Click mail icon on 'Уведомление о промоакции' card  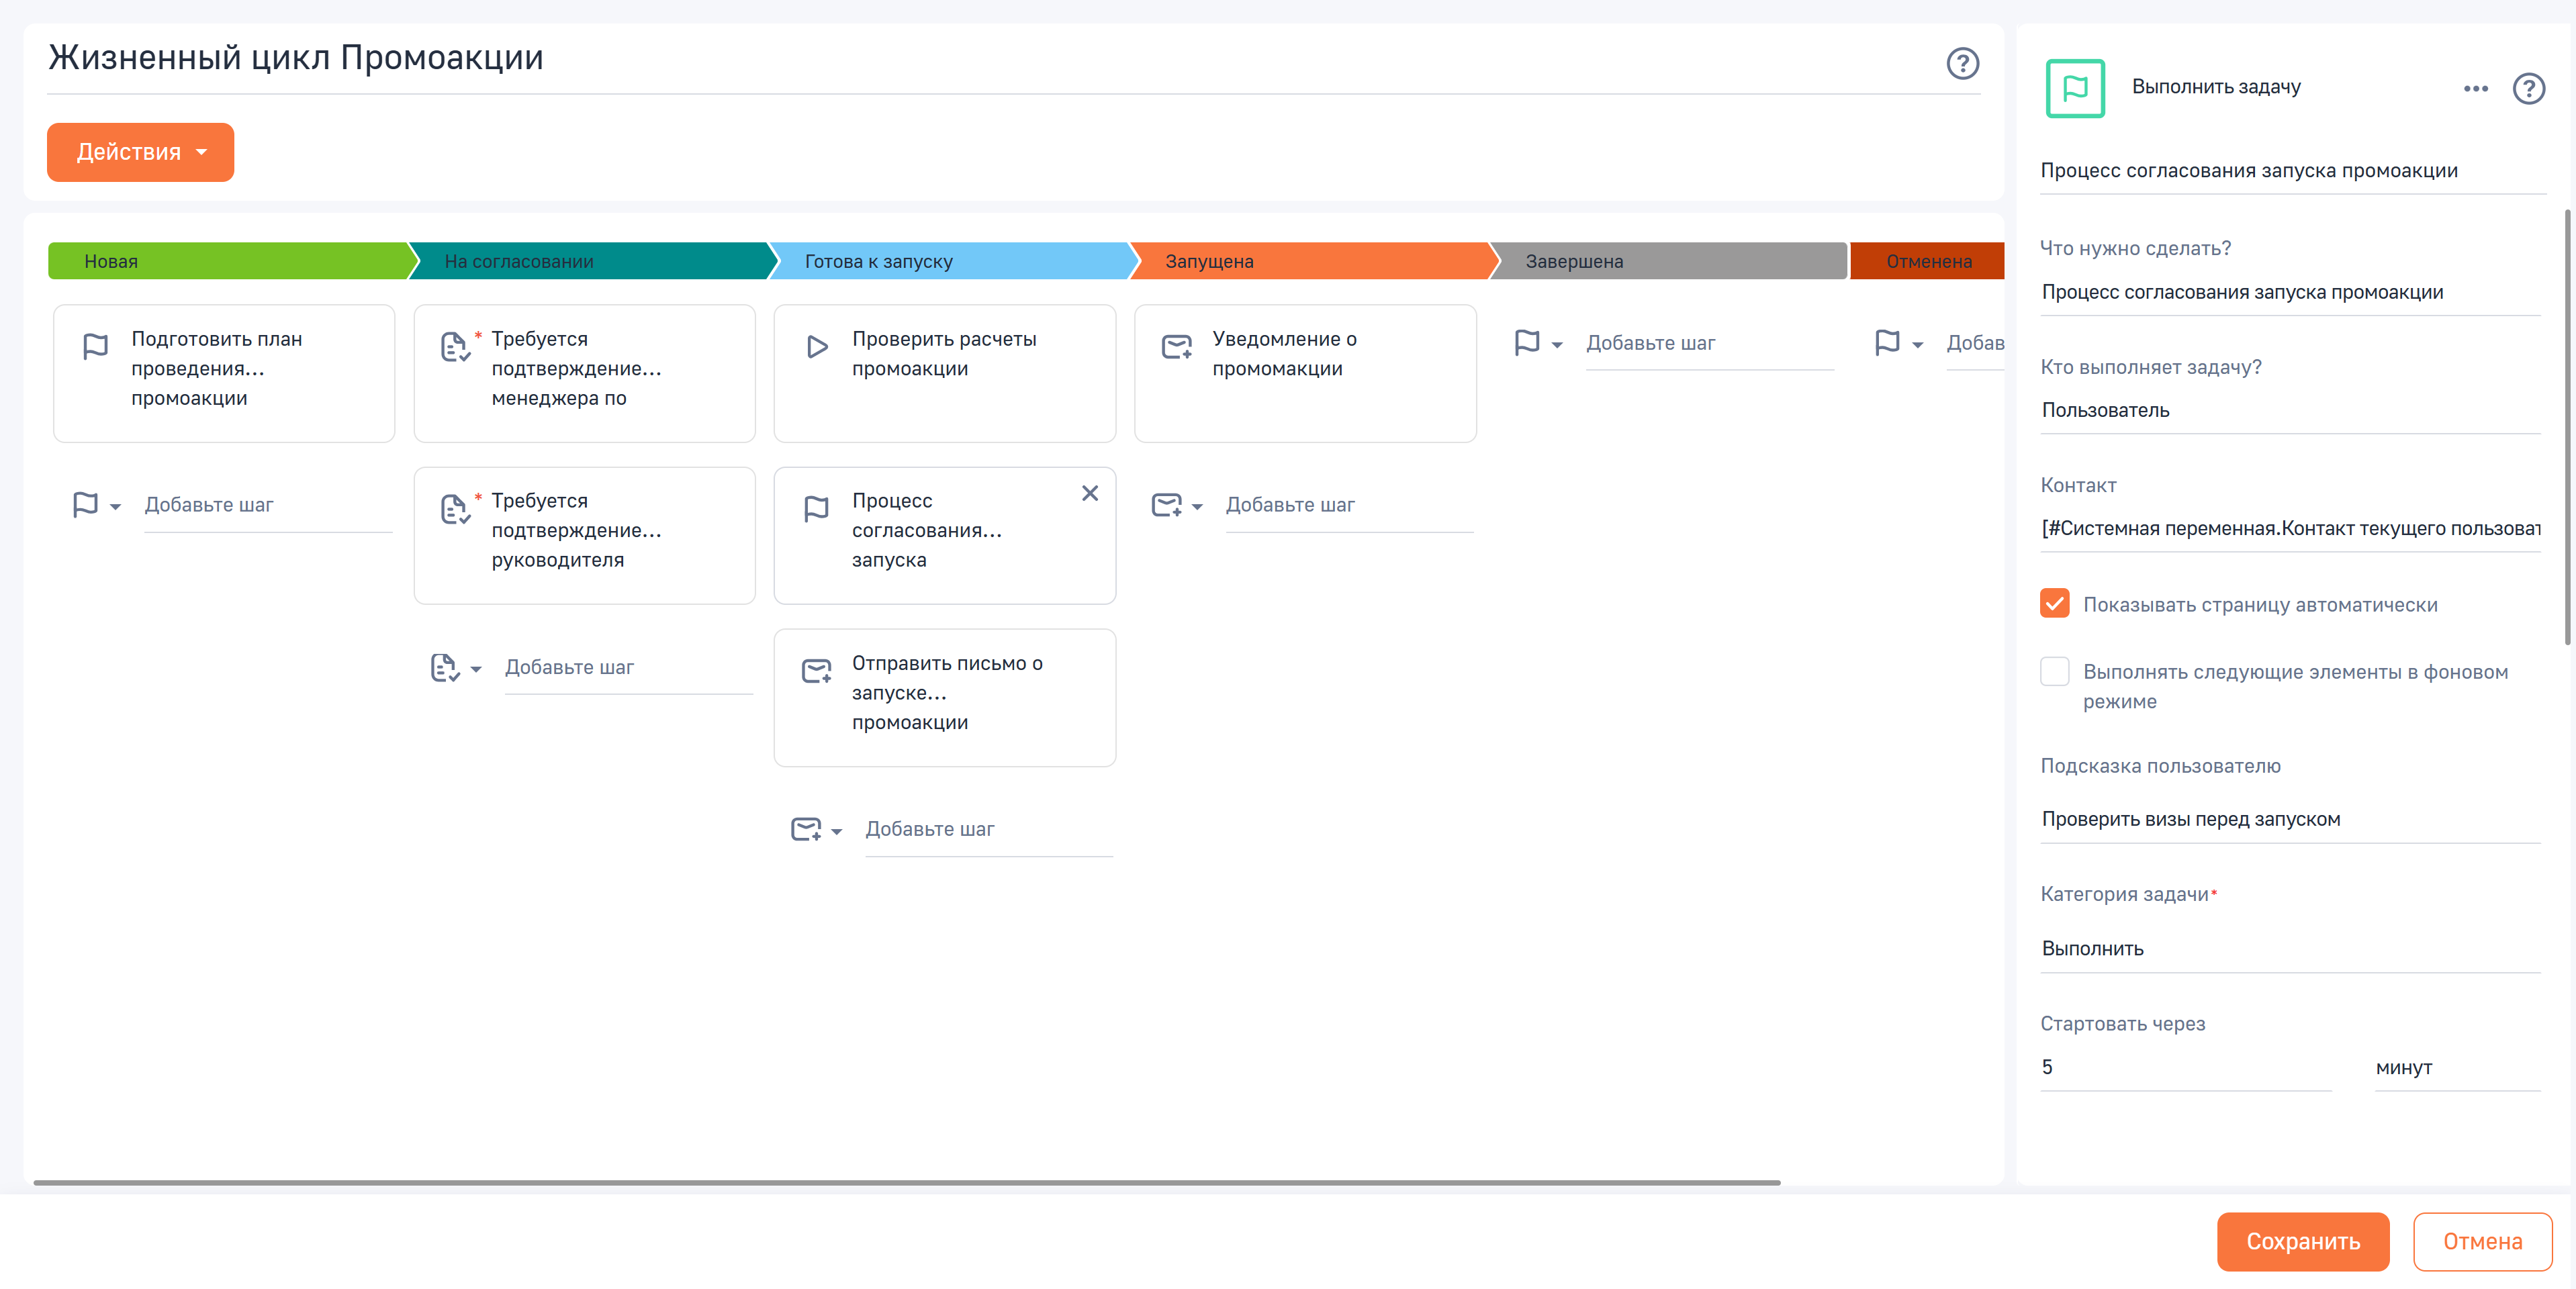click(x=1176, y=346)
